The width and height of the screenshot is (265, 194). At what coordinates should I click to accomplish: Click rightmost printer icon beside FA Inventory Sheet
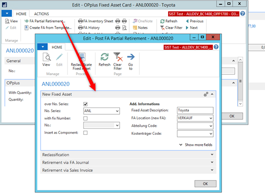click(x=124, y=21)
